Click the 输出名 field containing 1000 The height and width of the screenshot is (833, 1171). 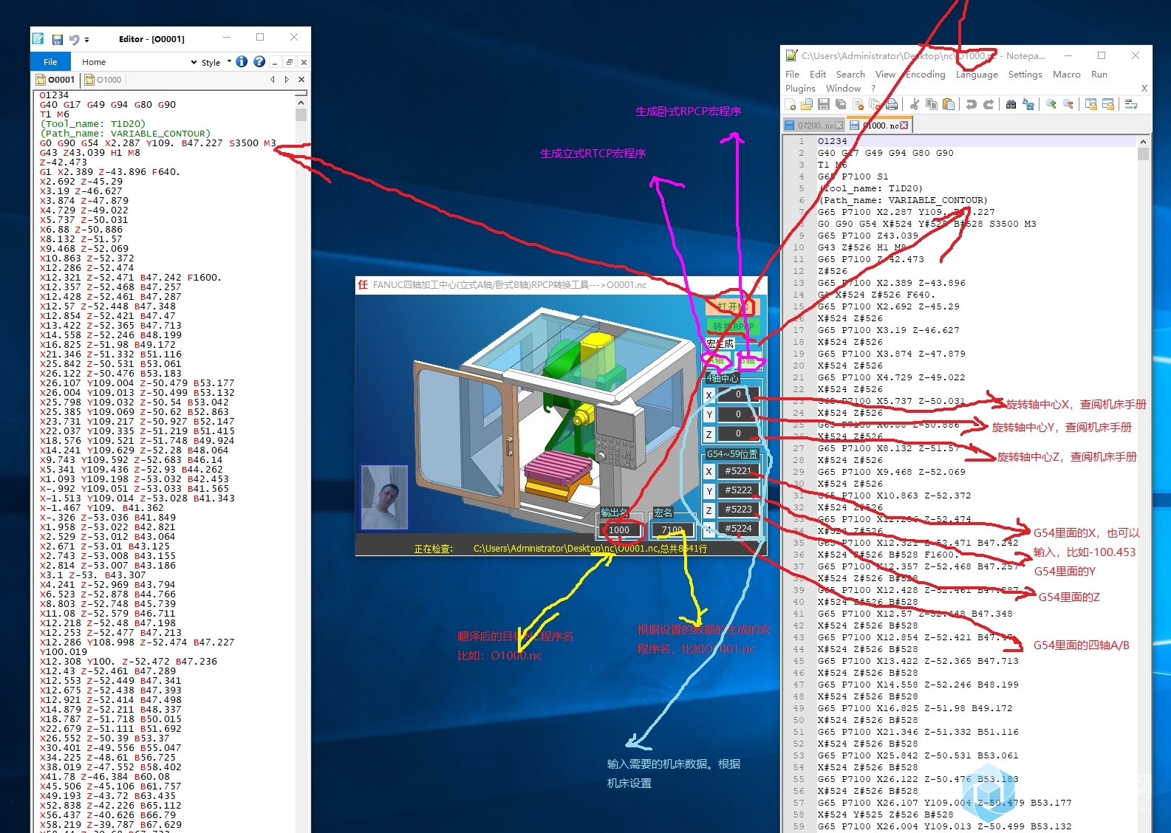coord(620,529)
